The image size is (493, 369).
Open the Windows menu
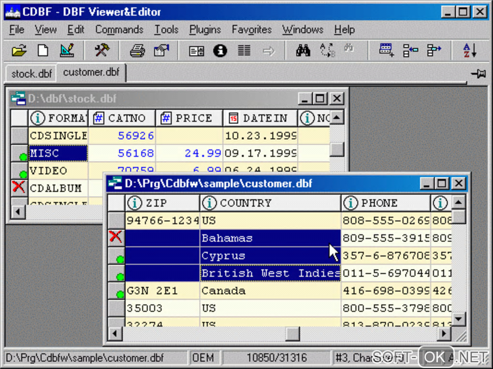303,29
